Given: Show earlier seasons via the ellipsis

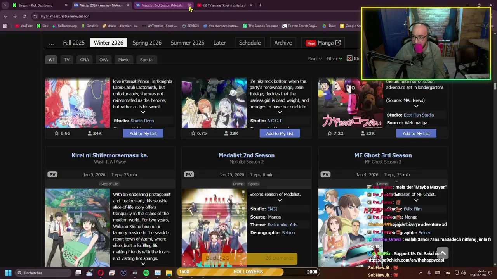Looking at the screenshot, I should tap(51, 43).
